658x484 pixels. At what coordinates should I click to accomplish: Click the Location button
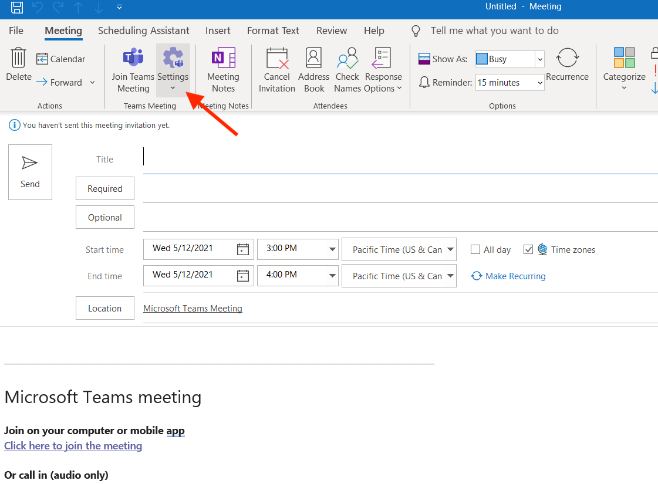(105, 308)
